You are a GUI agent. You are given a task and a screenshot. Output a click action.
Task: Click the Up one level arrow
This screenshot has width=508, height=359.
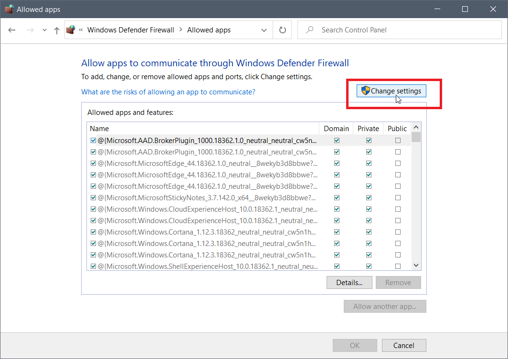(x=57, y=30)
